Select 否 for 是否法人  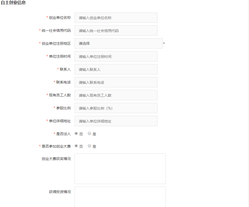point(76,134)
